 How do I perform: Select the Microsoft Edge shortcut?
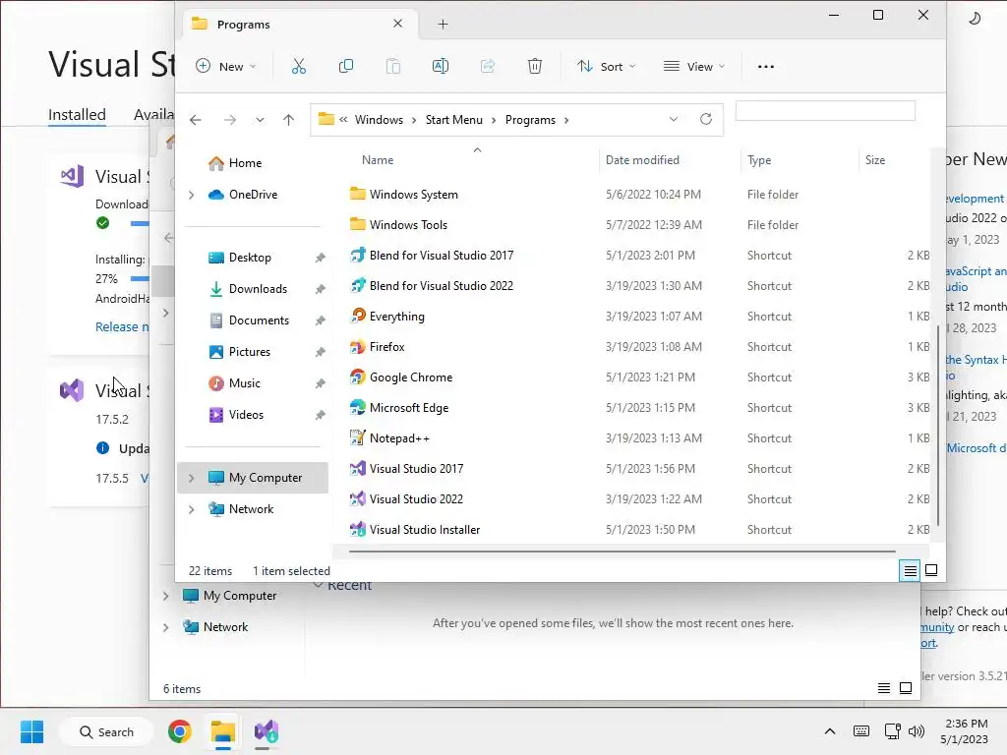[399, 408]
